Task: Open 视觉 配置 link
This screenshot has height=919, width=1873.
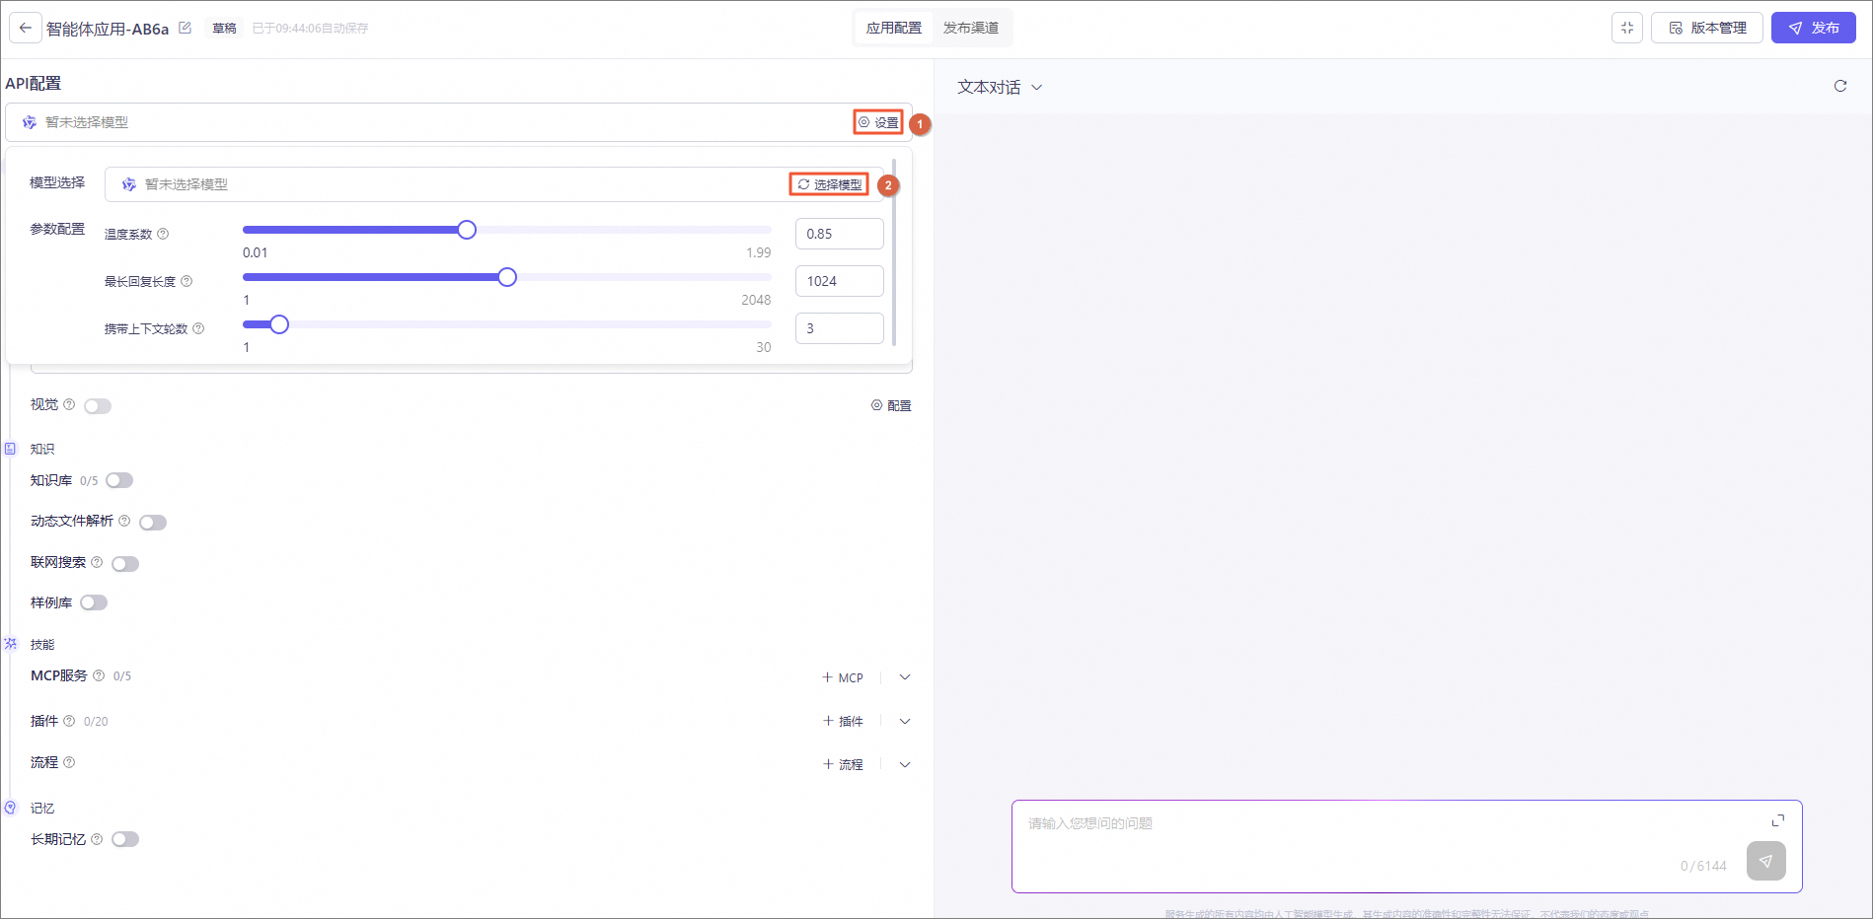Action: pyautogui.click(x=891, y=405)
